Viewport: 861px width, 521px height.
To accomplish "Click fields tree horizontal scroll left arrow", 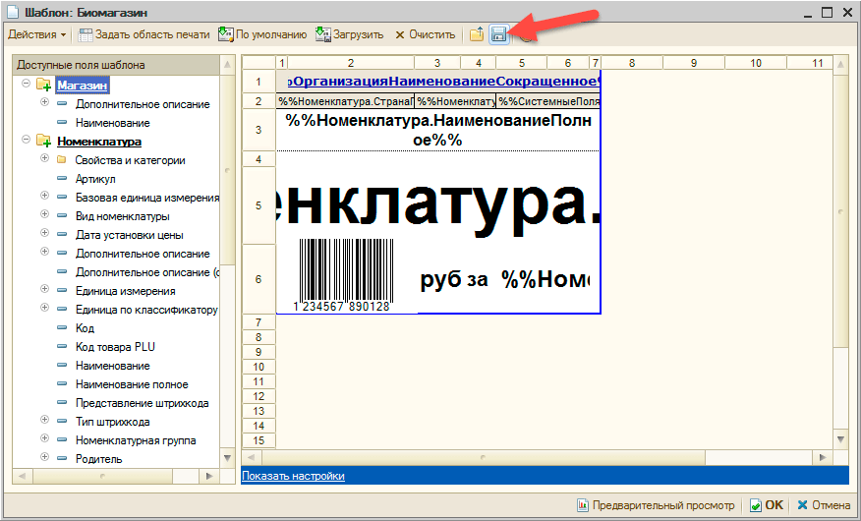I will pos(23,476).
